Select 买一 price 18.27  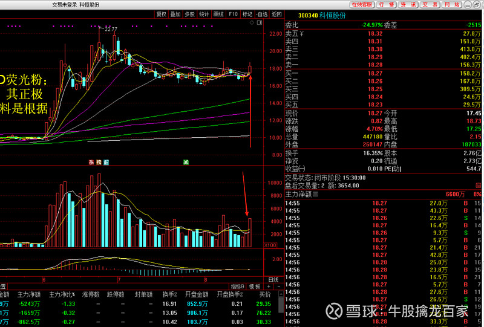tap(375, 73)
